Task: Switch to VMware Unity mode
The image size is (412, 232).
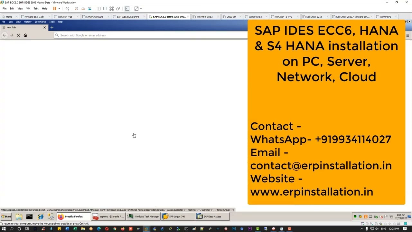Action: (x=118, y=9)
